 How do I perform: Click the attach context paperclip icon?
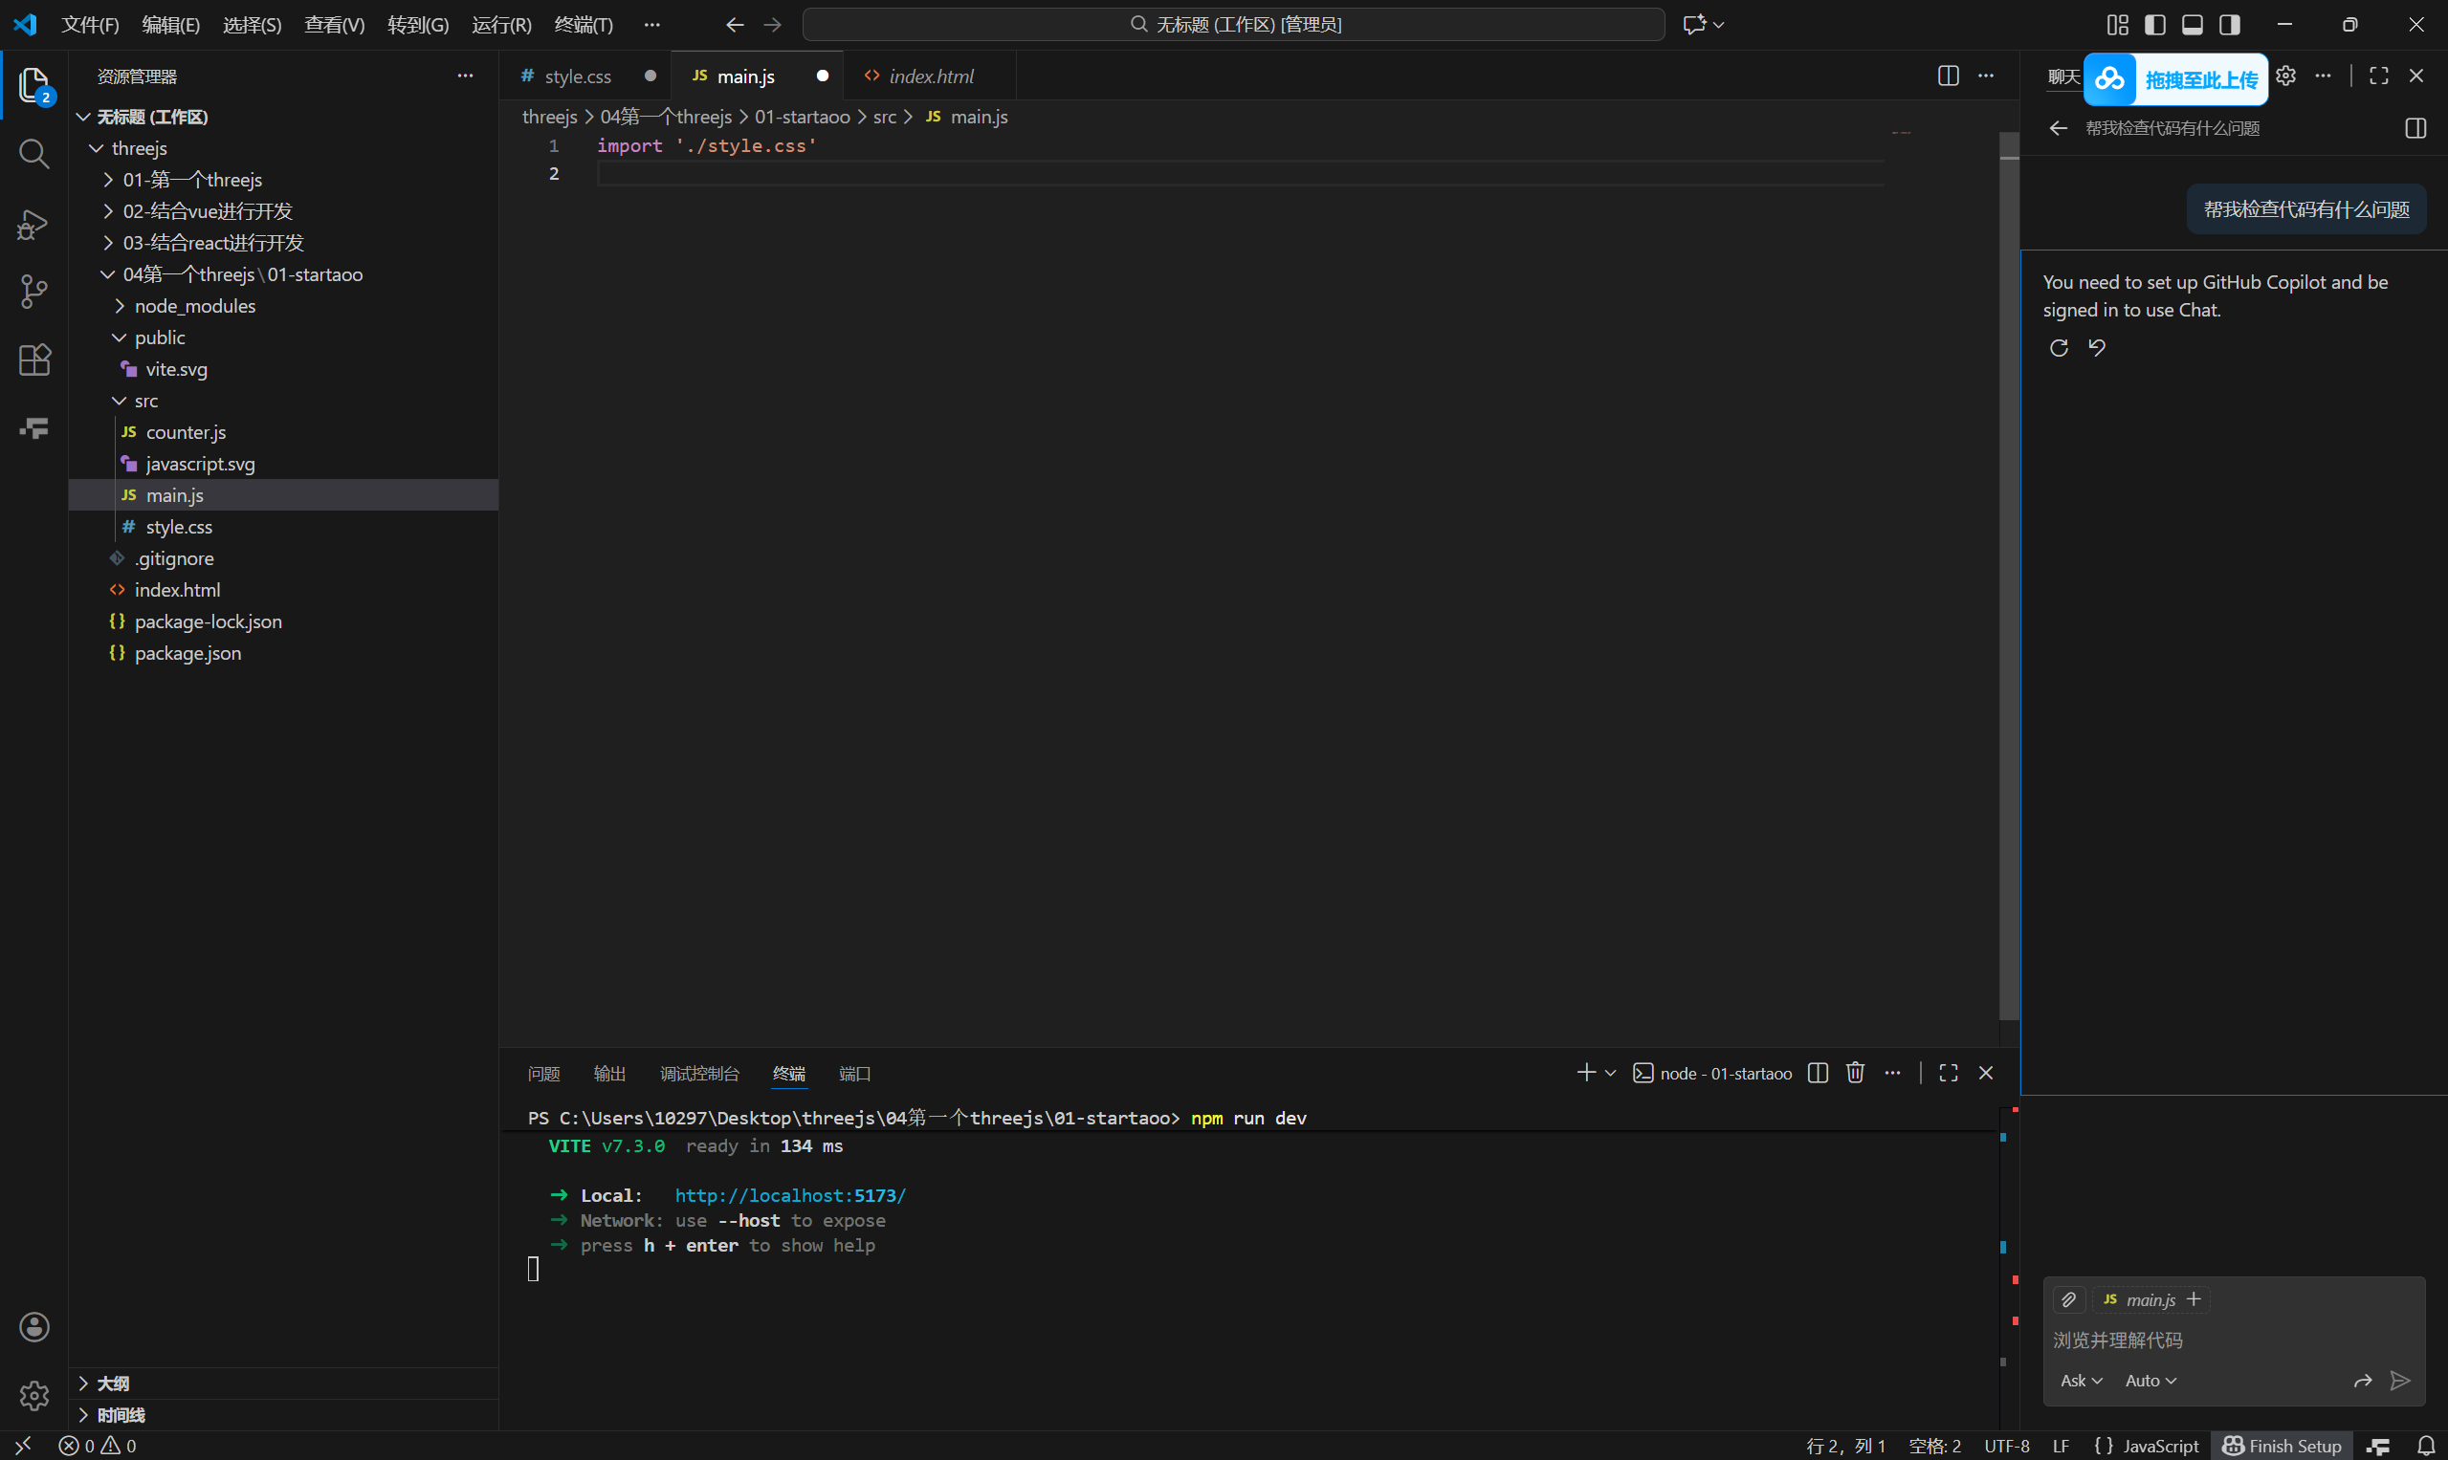point(2068,1299)
